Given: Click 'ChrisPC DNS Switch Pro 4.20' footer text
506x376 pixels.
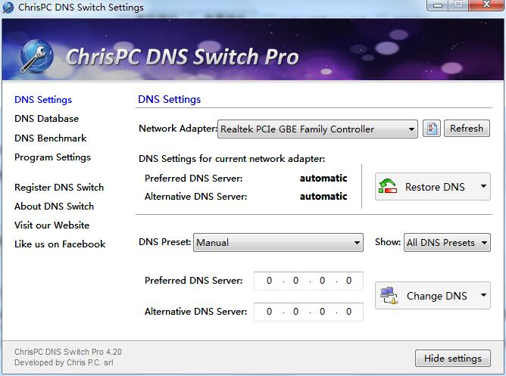Looking at the screenshot, I should pyautogui.click(x=68, y=352).
